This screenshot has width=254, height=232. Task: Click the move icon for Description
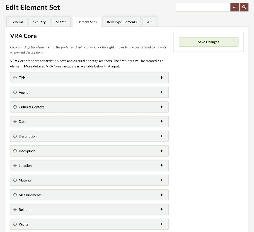14,136
